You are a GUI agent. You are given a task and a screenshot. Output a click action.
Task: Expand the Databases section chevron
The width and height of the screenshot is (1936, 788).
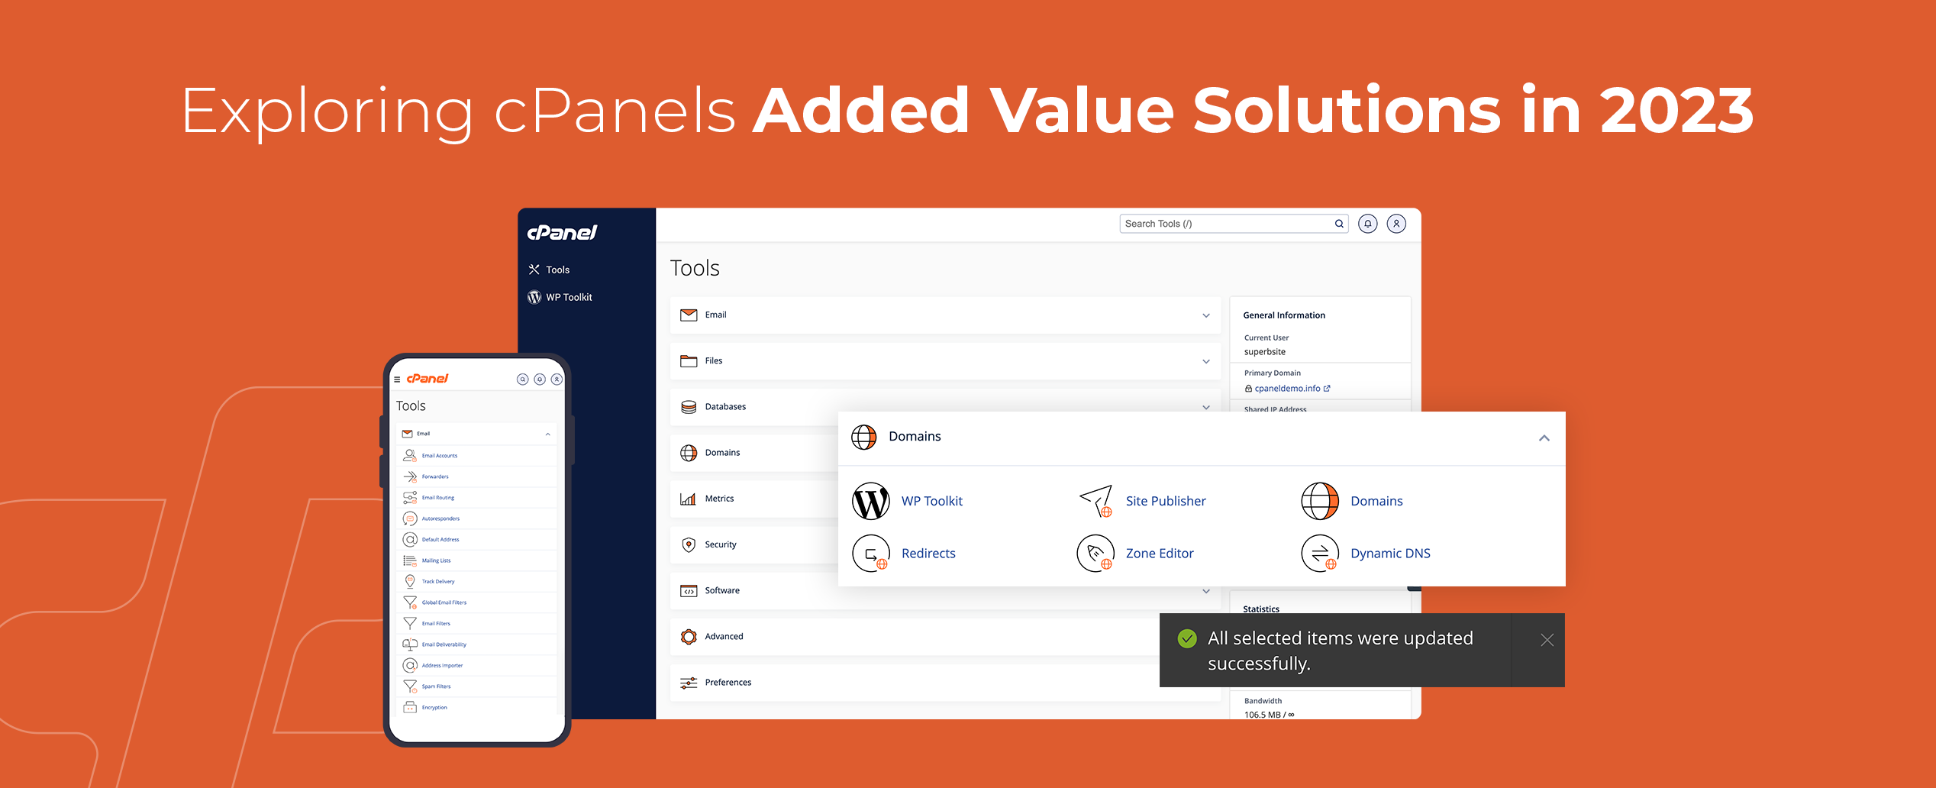point(1206,407)
